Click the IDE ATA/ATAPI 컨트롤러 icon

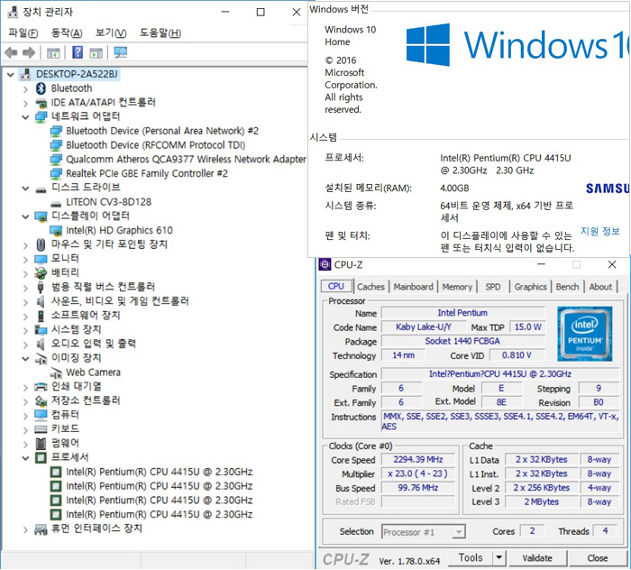(x=41, y=103)
